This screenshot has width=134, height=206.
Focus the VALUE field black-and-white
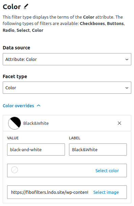click(x=36, y=150)
